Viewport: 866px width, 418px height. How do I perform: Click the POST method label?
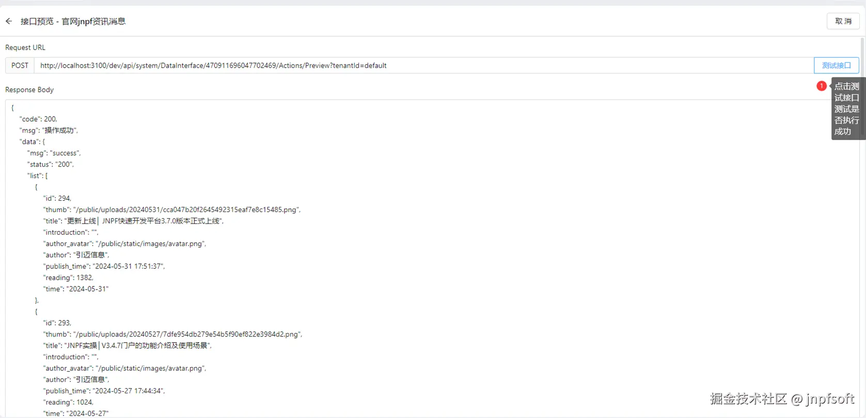[20, 66]
